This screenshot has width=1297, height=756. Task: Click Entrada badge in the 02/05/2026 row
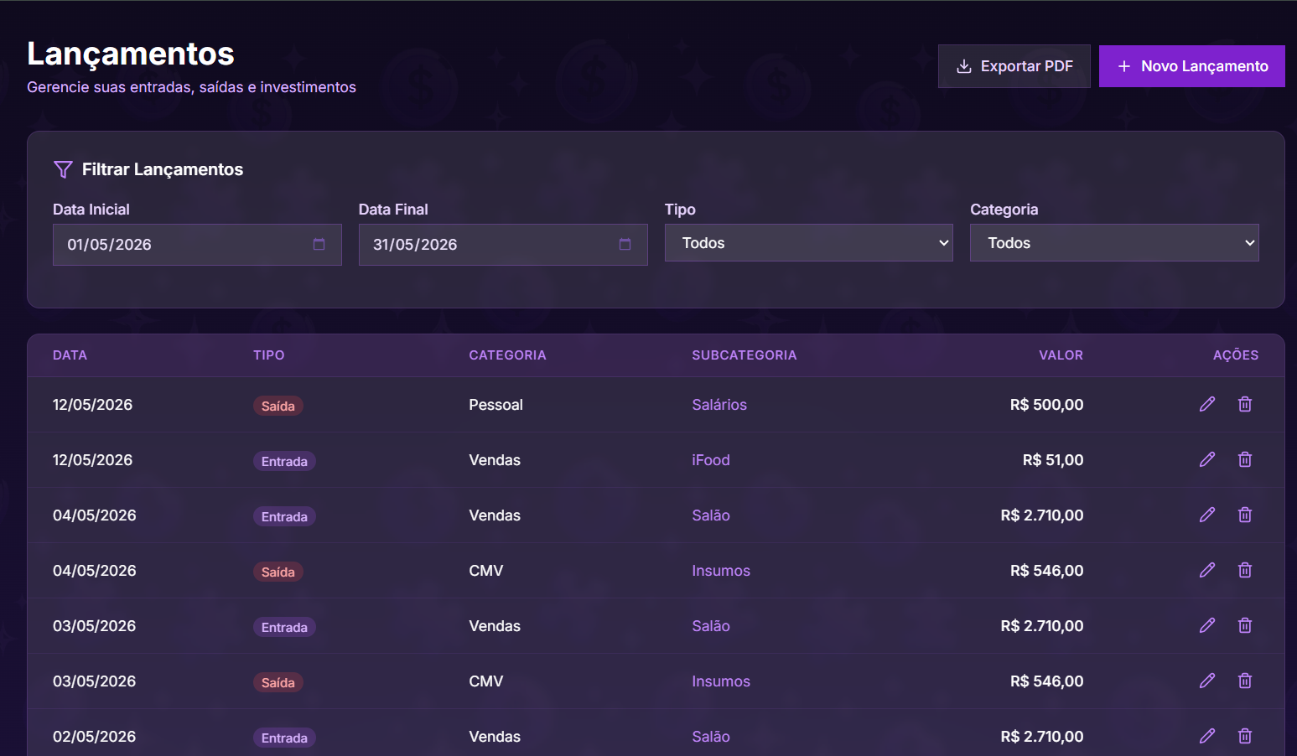(x=284, y=738)
